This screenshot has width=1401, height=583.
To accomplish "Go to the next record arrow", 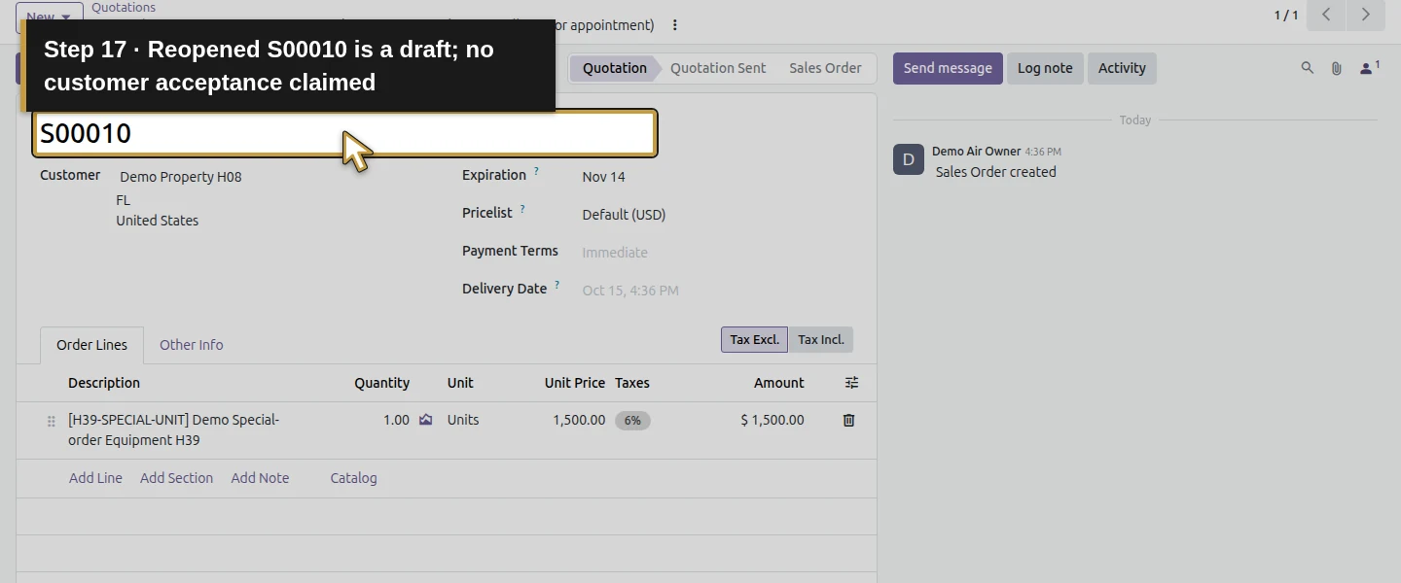I will click(x=1366, y=15).
